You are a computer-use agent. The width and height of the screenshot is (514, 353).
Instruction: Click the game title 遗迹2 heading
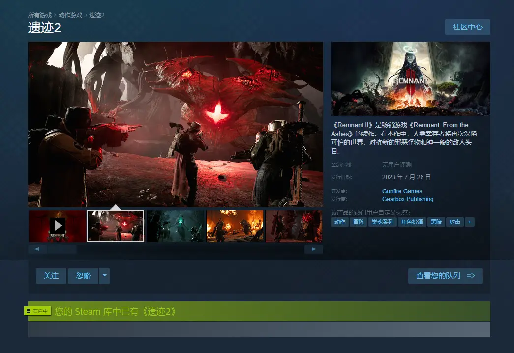(45, 28)
